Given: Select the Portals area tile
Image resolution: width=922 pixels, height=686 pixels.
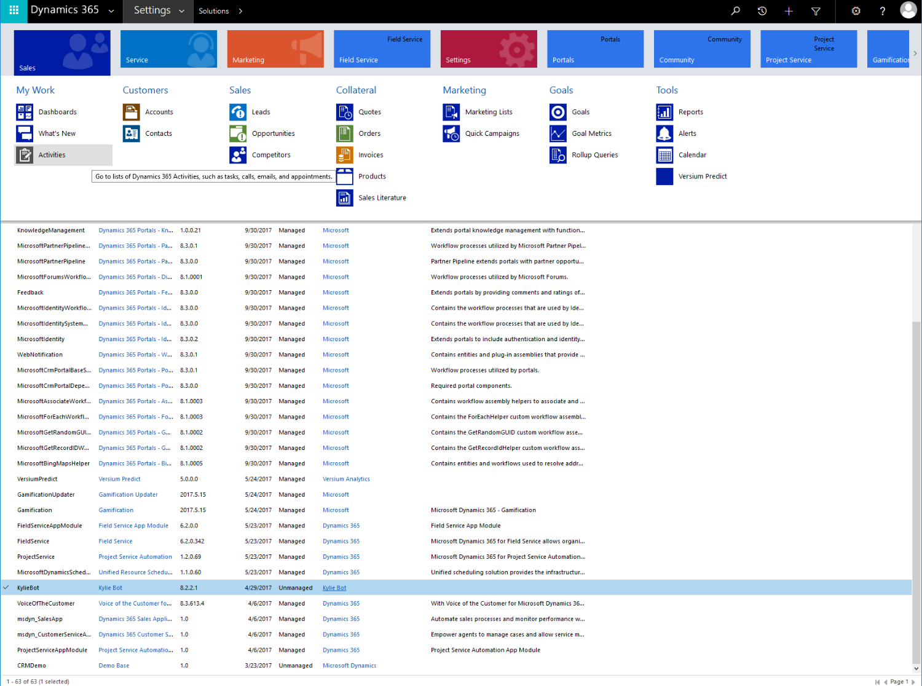Looking at the screenshot, I should [x=595, y=49].
